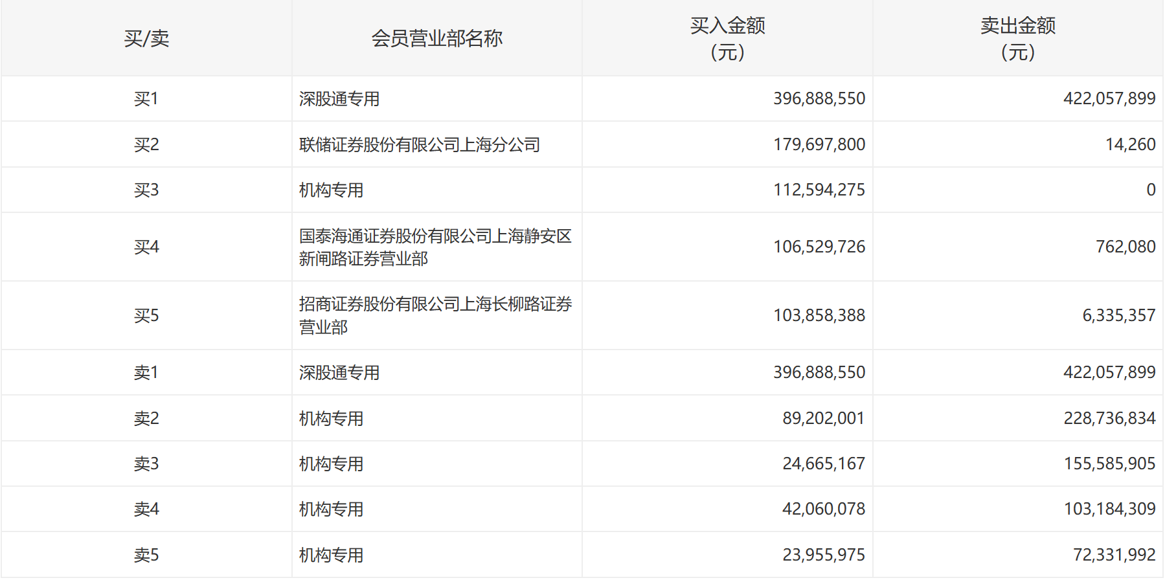Select 联储证券股份有限公司上海分公司 name cell
1165x580 pixels.
420,144
